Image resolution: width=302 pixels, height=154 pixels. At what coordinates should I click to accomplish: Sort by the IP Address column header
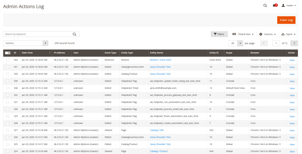pos(62,53)
